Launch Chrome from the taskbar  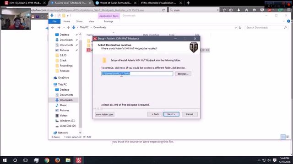point(47,160)
